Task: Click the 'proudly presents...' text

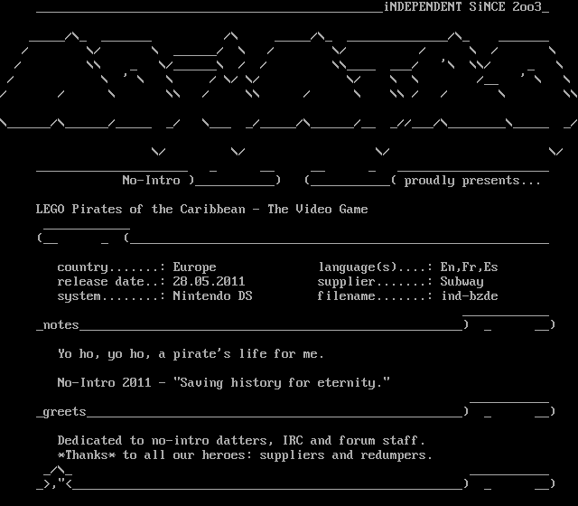Action: (x=472, y=181)
